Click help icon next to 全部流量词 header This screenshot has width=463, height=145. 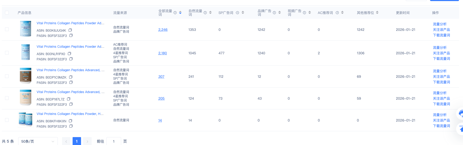[175, 13]
